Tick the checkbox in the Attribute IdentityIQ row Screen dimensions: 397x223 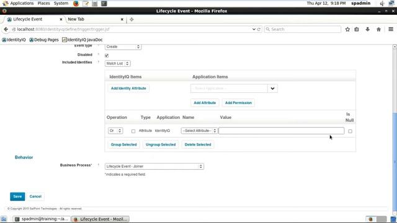133,131
